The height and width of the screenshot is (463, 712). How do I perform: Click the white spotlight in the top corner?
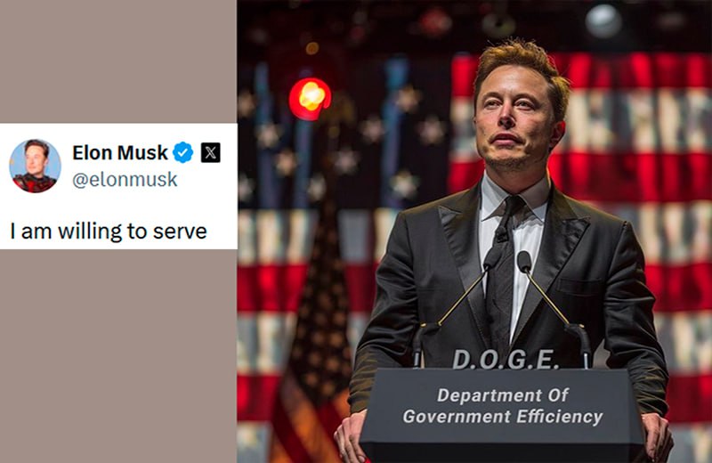[603, 20]
